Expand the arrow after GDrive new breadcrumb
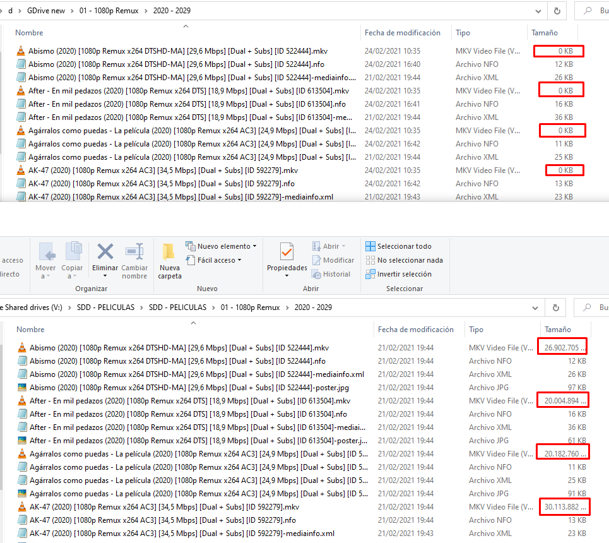The width and height of the screenshot is (609, 543). [72, 11]
